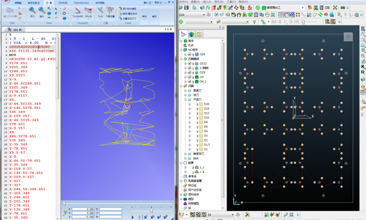366x220 pixels.
Task: Click the save disk icon in the PowerMill toolbar
Action: 186,8
